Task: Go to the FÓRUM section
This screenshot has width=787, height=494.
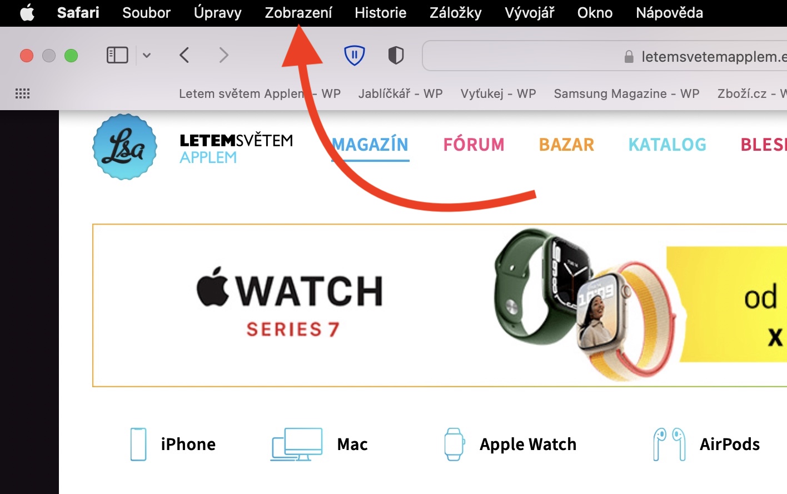Action: pyautogui.click(x=474, y=145)
